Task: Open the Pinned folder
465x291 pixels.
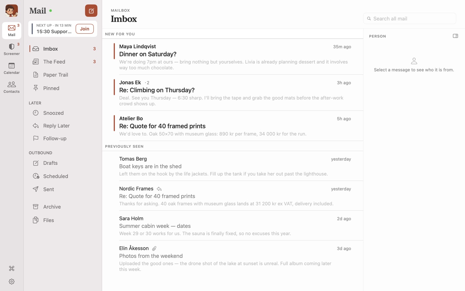Action: pyautogui.click(x=63, y=88)
